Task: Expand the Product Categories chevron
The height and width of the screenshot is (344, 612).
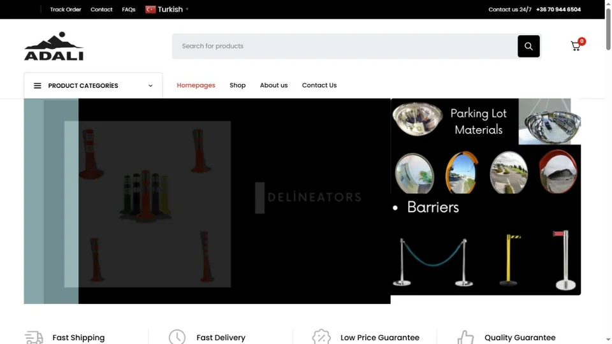Action: [x=150, y=86]
